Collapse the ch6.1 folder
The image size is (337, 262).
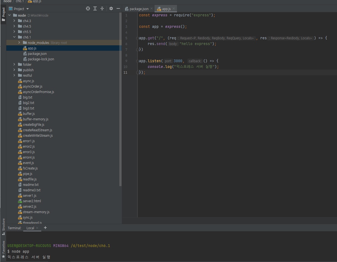click(14, 37)
